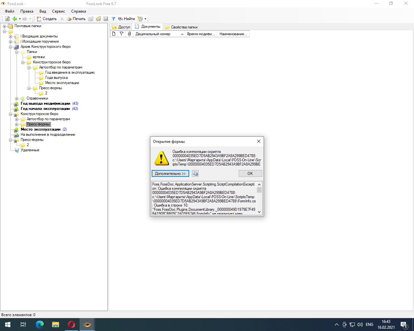Viewport: 414px width, 331px height.
Task: Open the Удаленные trash folder
Action: click(x=30, y=150)
